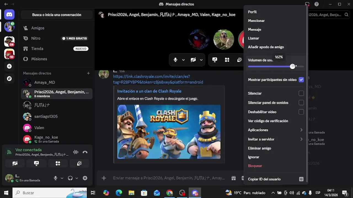353x198 pixels.
Task: Open the help question mark icon
Action: point(317,4)
